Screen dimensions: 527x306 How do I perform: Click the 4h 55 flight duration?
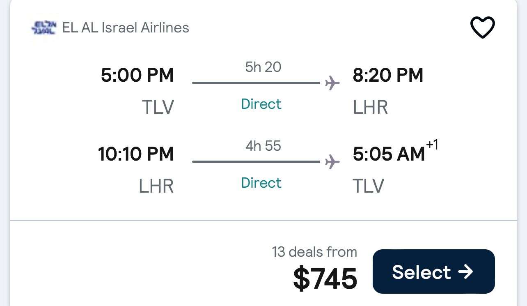click(263, 146)
